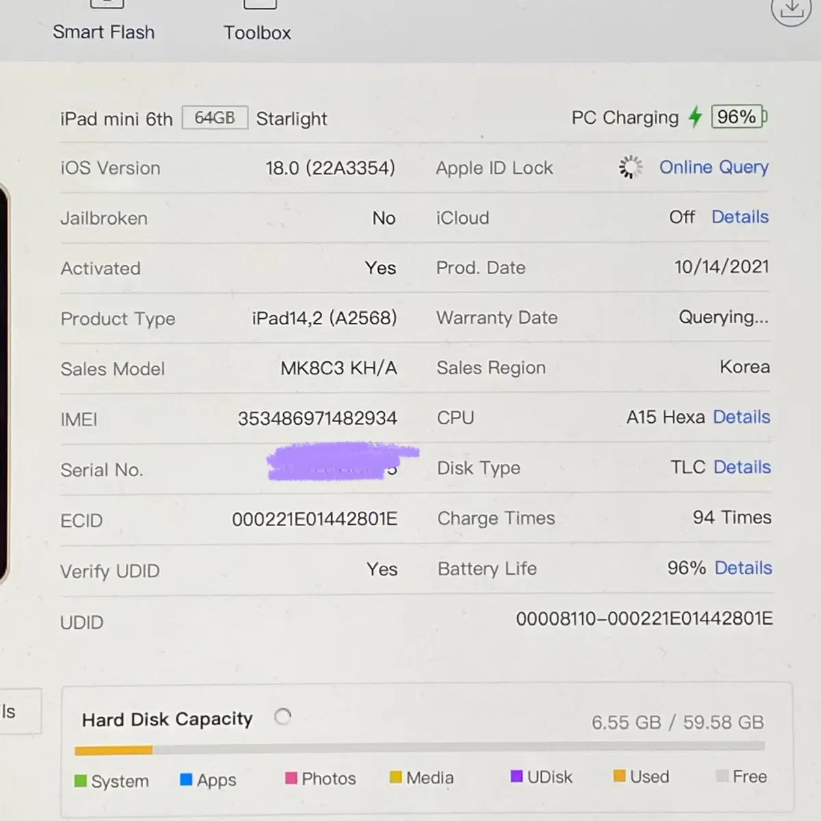Image resolution: width=821 pixels, height=821 pixels.
Task: Open iCloud Details link
Action: coord(740,217)
